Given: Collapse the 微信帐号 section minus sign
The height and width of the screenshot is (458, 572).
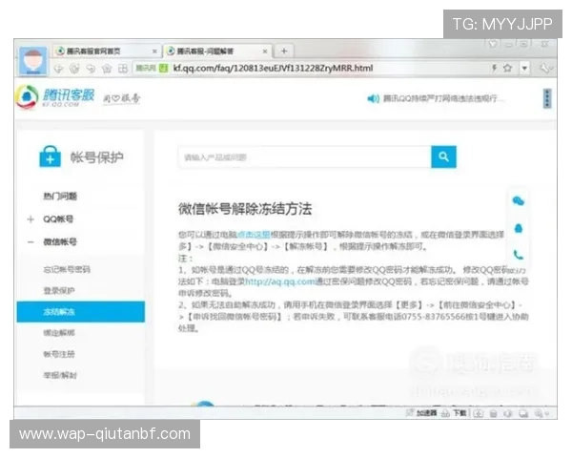Looking at the screenshot, I should (31, 241).
